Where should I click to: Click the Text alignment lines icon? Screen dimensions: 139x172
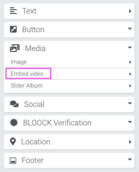point(13,11)
